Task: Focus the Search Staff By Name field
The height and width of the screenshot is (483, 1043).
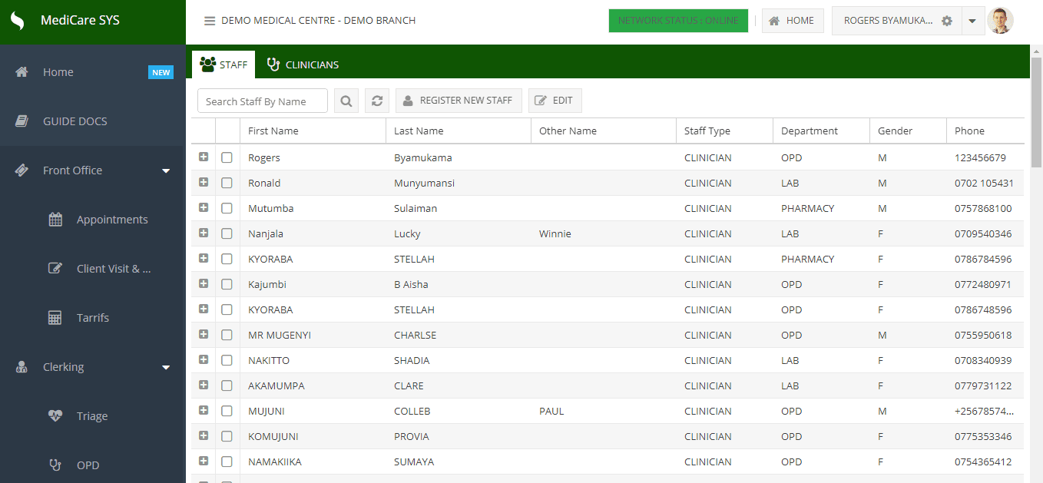Action: tap(263, 101)
